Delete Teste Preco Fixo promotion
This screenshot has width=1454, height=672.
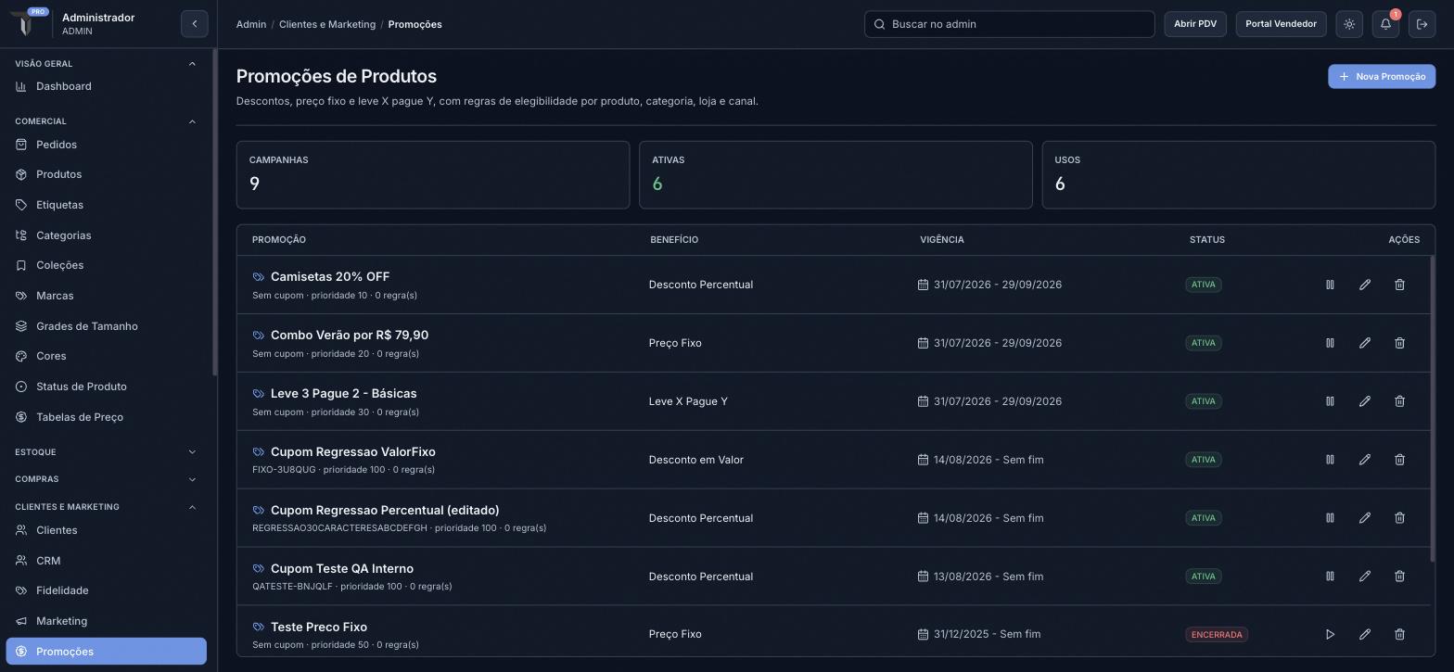tap(1400, 635)
